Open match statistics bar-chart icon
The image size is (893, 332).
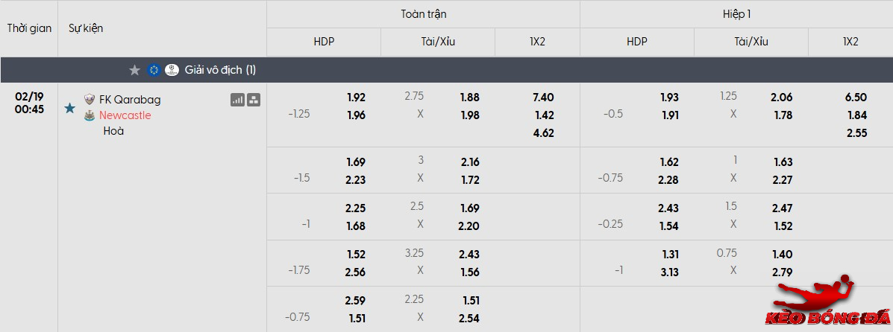point(237,100)
